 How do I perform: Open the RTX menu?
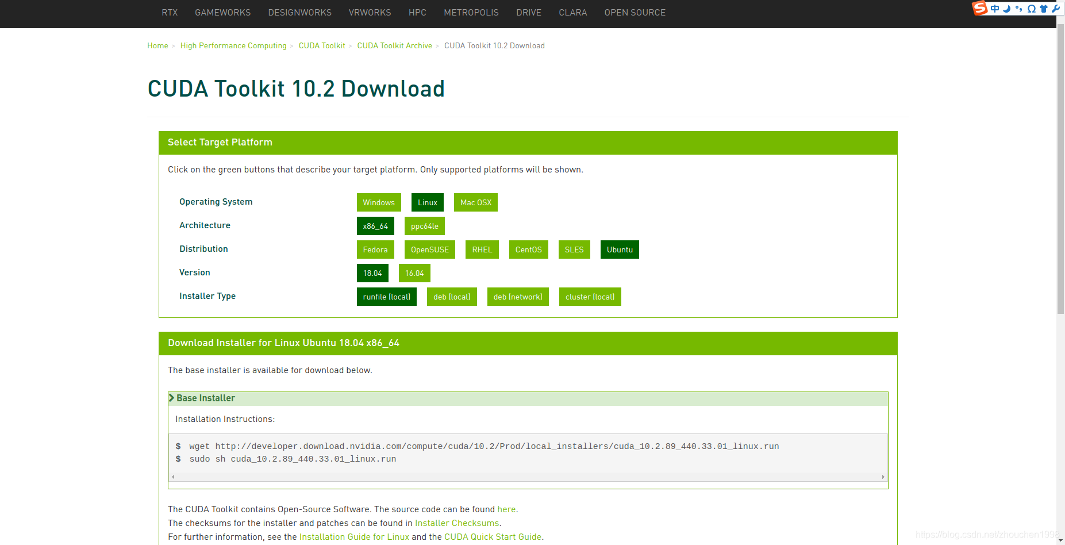point(170,13)
